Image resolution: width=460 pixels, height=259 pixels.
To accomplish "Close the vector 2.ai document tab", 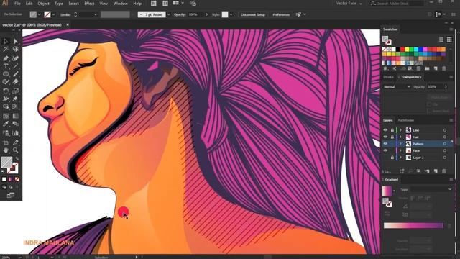I will pos(68,25).
